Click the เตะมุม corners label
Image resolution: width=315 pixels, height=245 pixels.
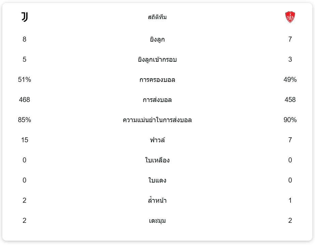pyautogui.click(x=157, y=221)
